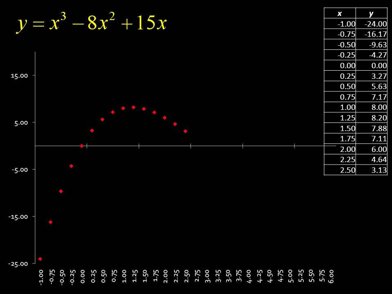Click horizontal axis label 4.00
The height and width of the screenshot is (294, 392).
pyautogui.click(x=249, y=276)
